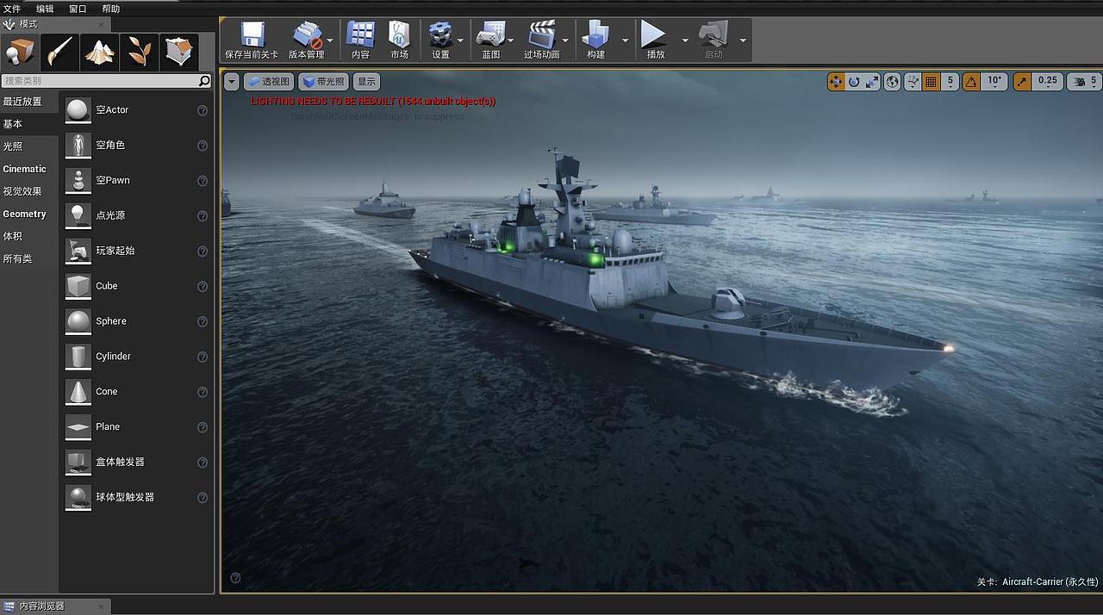Select the 视觉效果 category

[29, 191]
